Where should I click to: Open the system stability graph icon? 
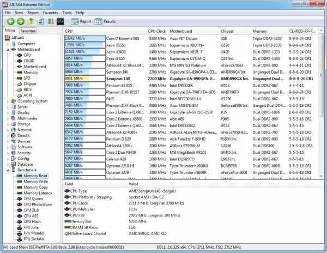coord(60,21)
